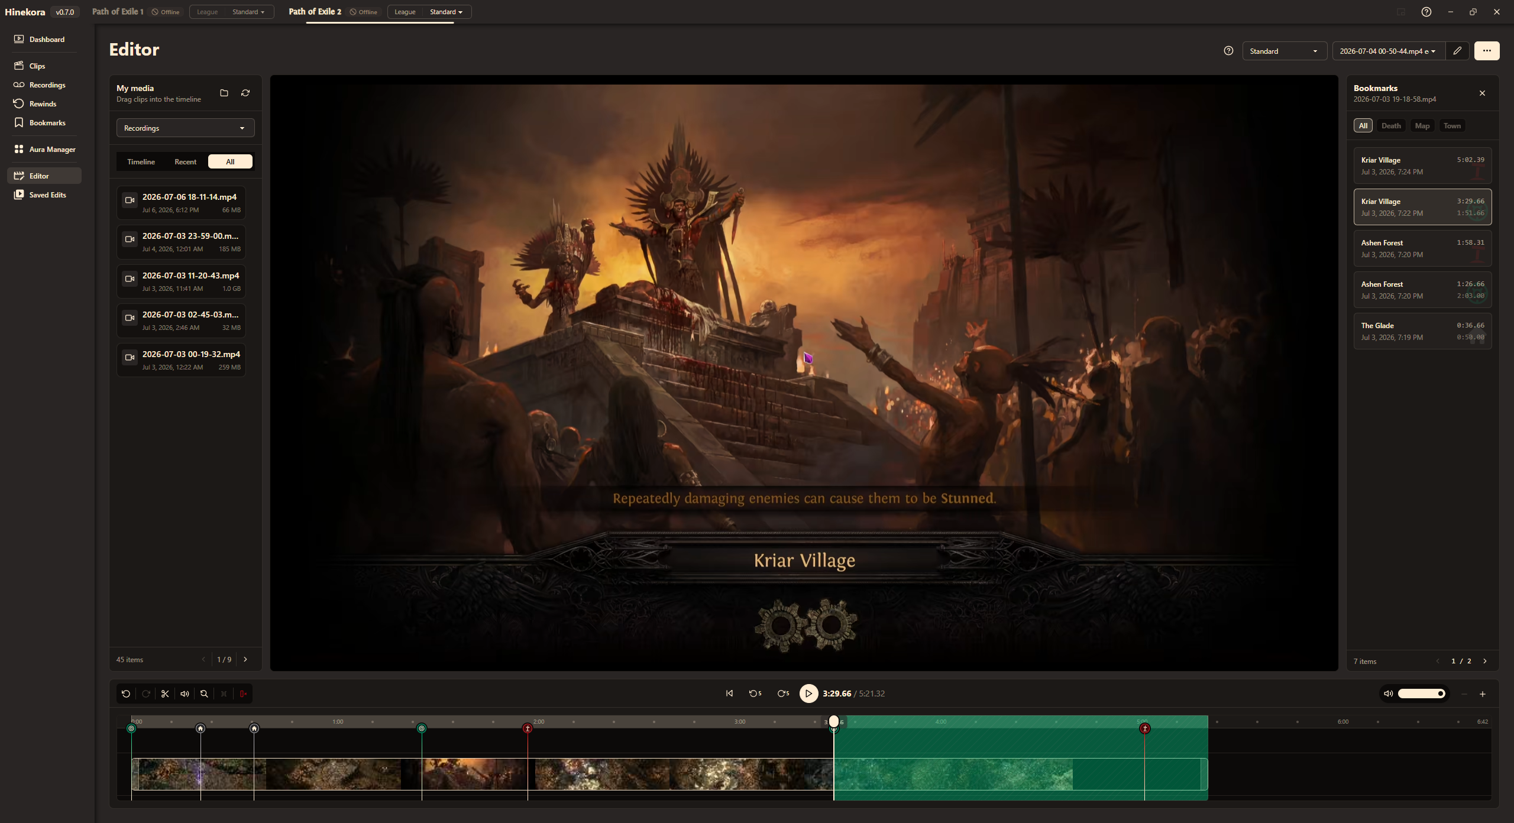Click the editor help question-mark icon
The height and width of the screenshot is (823, 1514).
click(1228, 51)
